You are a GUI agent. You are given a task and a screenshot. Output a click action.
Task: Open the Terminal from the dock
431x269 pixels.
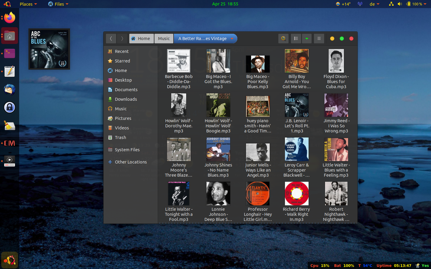pyautogui.click(x=10, y=53)
